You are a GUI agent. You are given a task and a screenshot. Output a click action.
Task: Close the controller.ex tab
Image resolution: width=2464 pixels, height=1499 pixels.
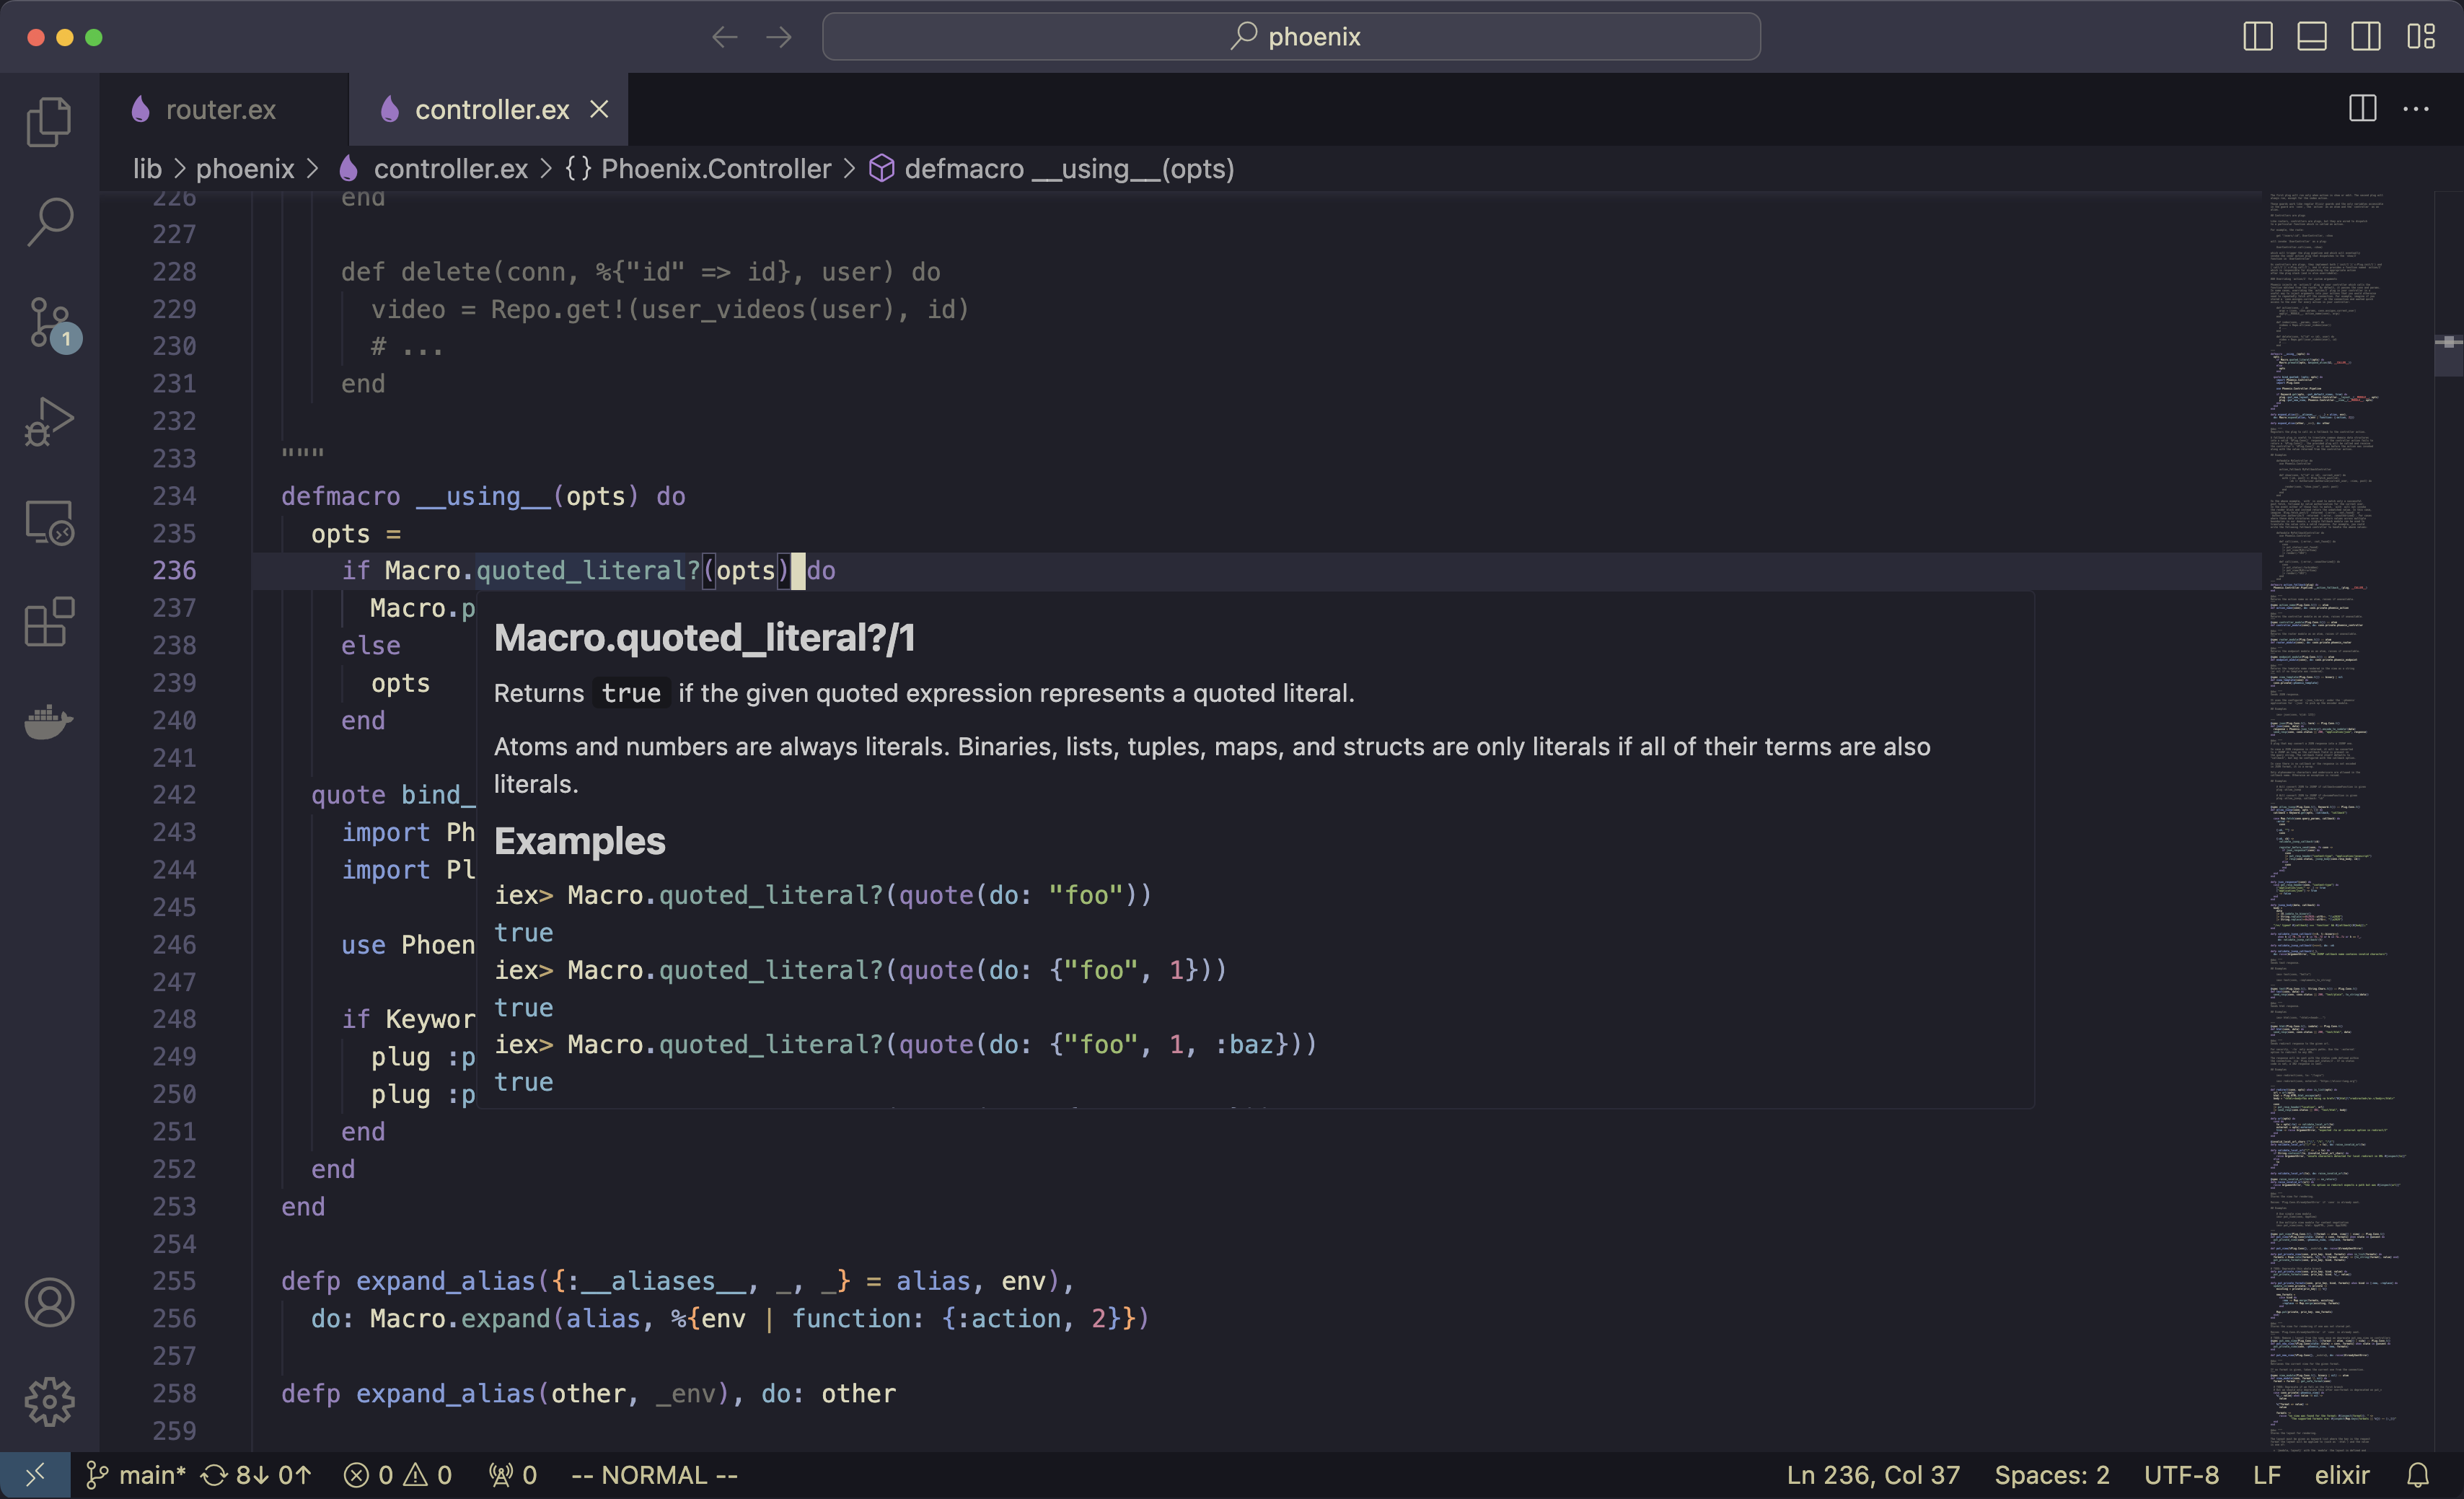coord(599,109)
